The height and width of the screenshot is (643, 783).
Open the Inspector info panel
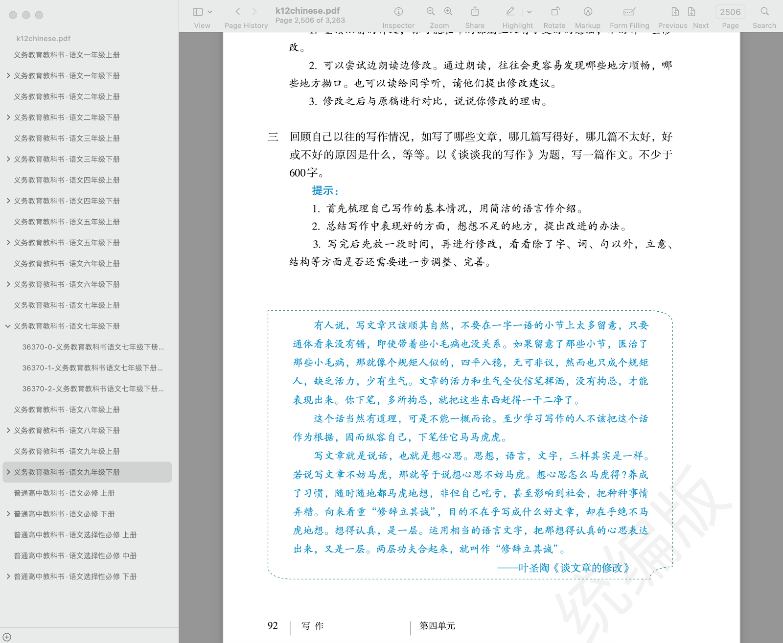click(398, 12)
